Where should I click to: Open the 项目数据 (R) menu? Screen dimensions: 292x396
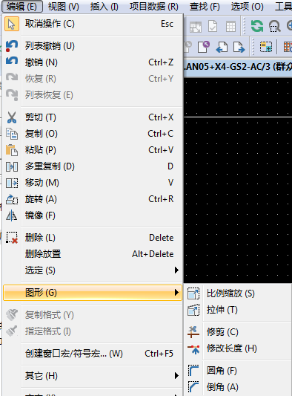(x=154, y=6)
